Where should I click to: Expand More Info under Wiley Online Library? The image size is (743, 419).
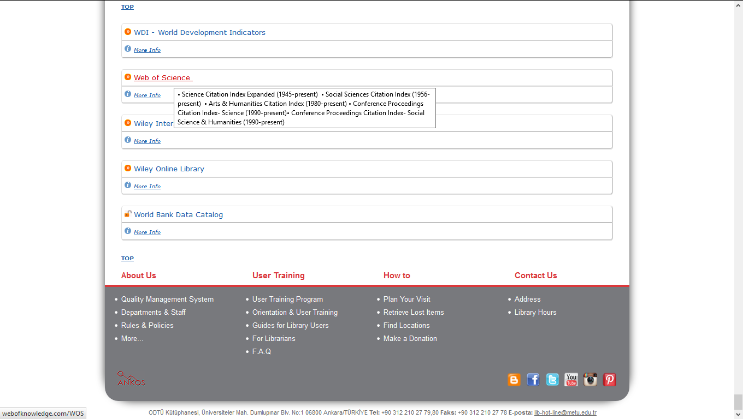click(x=147, y=187)
